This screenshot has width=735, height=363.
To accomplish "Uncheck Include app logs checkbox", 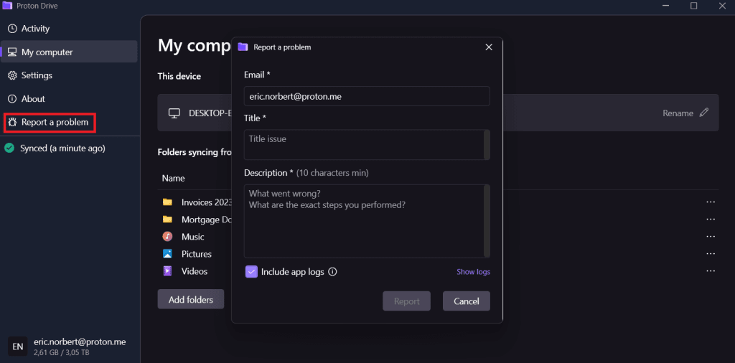I will click(x=252, y=272).
